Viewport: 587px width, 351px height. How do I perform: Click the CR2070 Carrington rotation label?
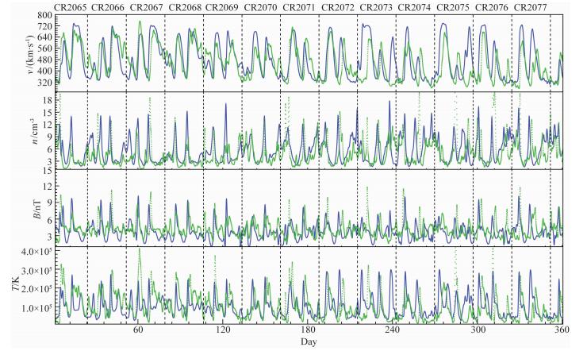[260, 7]
